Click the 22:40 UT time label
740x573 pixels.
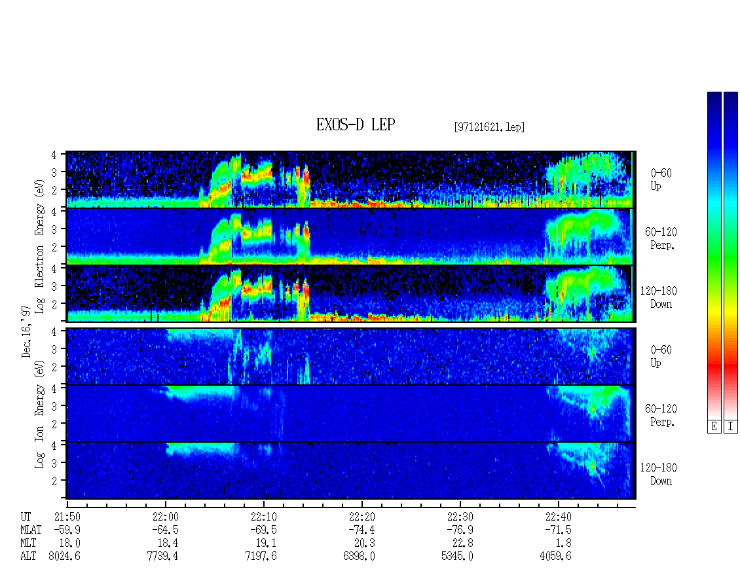click(x=559, y=517)
